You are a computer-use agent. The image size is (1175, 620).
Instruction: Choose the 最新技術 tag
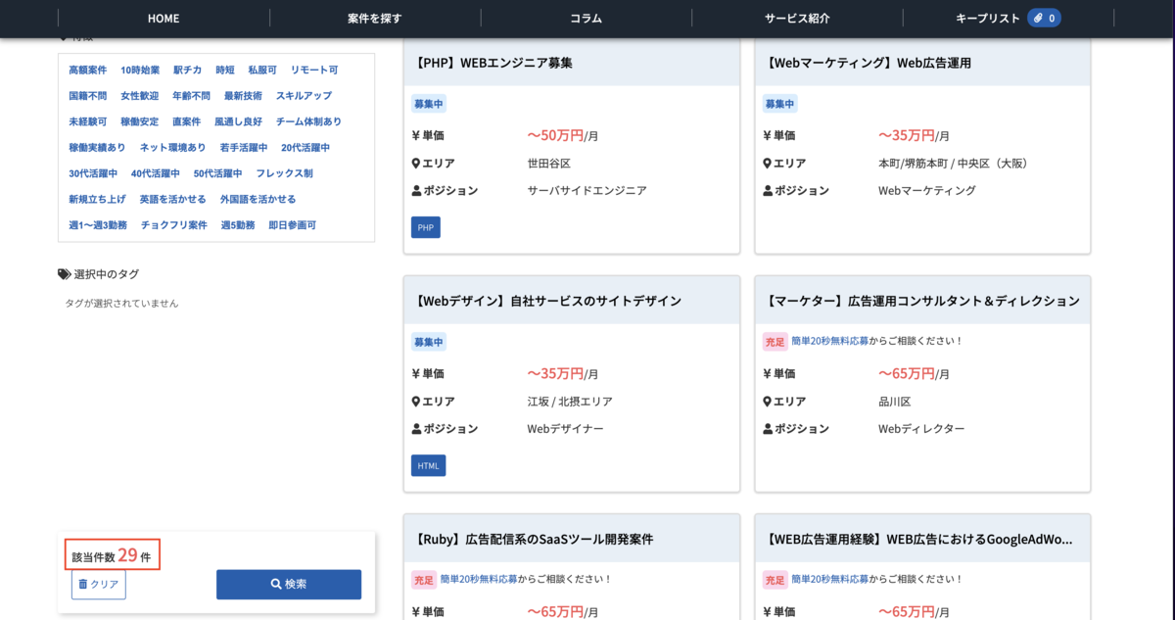(x=243, y=96)
